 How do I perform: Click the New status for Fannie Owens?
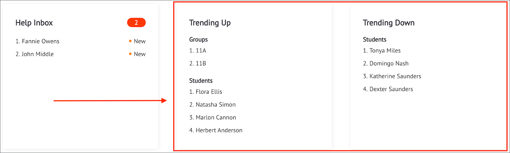point(140,41)
